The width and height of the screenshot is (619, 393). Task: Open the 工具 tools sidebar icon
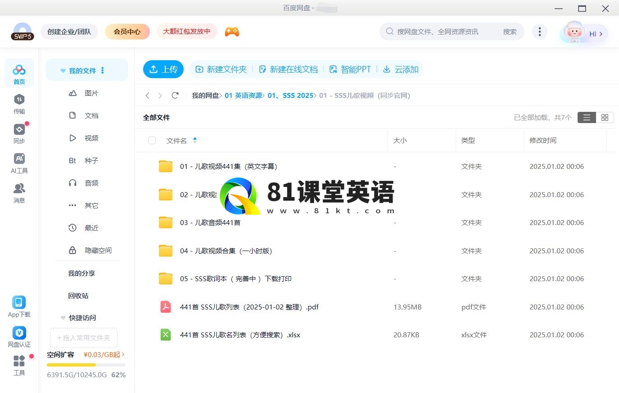point(19,365)
